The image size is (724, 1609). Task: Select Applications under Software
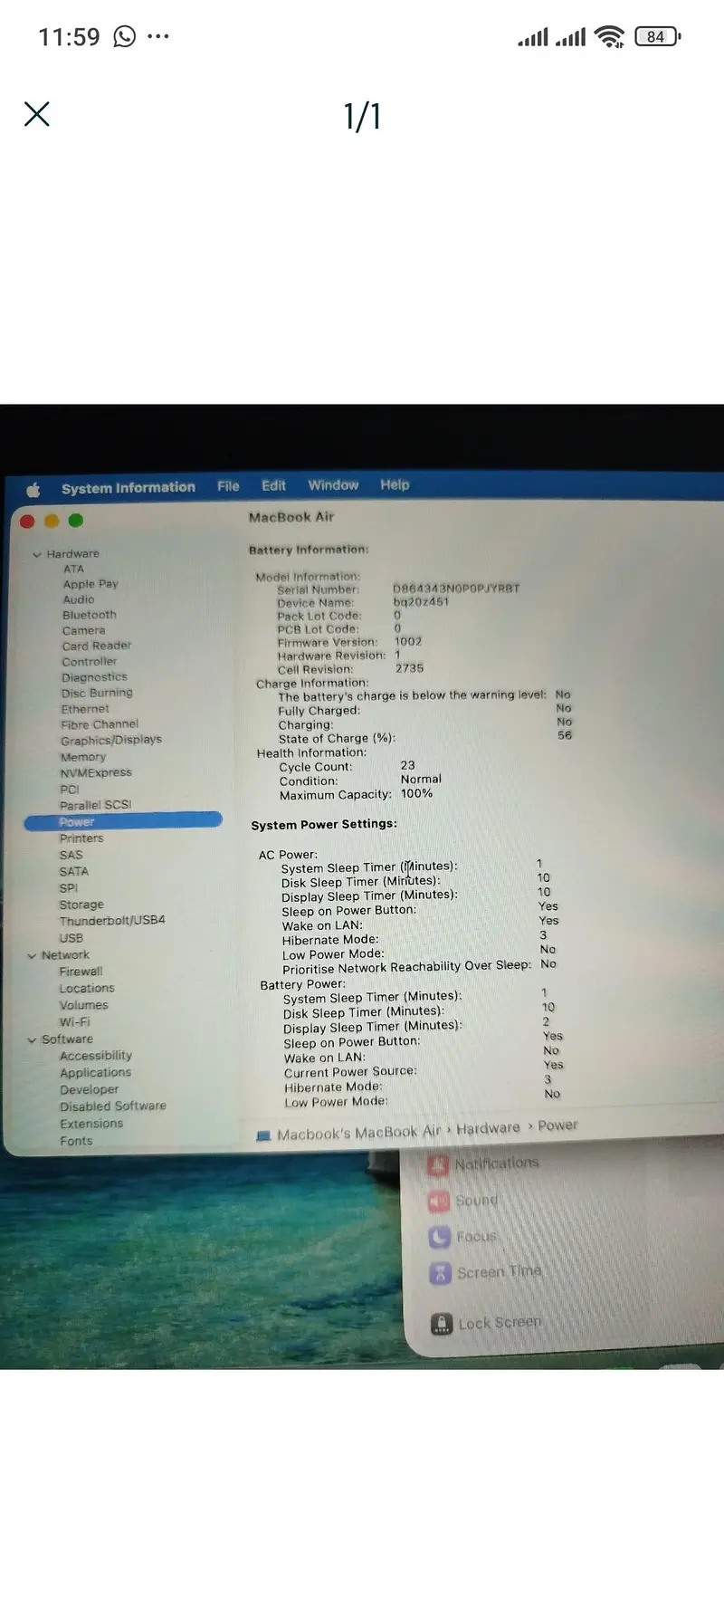(x=95, y=1073)
